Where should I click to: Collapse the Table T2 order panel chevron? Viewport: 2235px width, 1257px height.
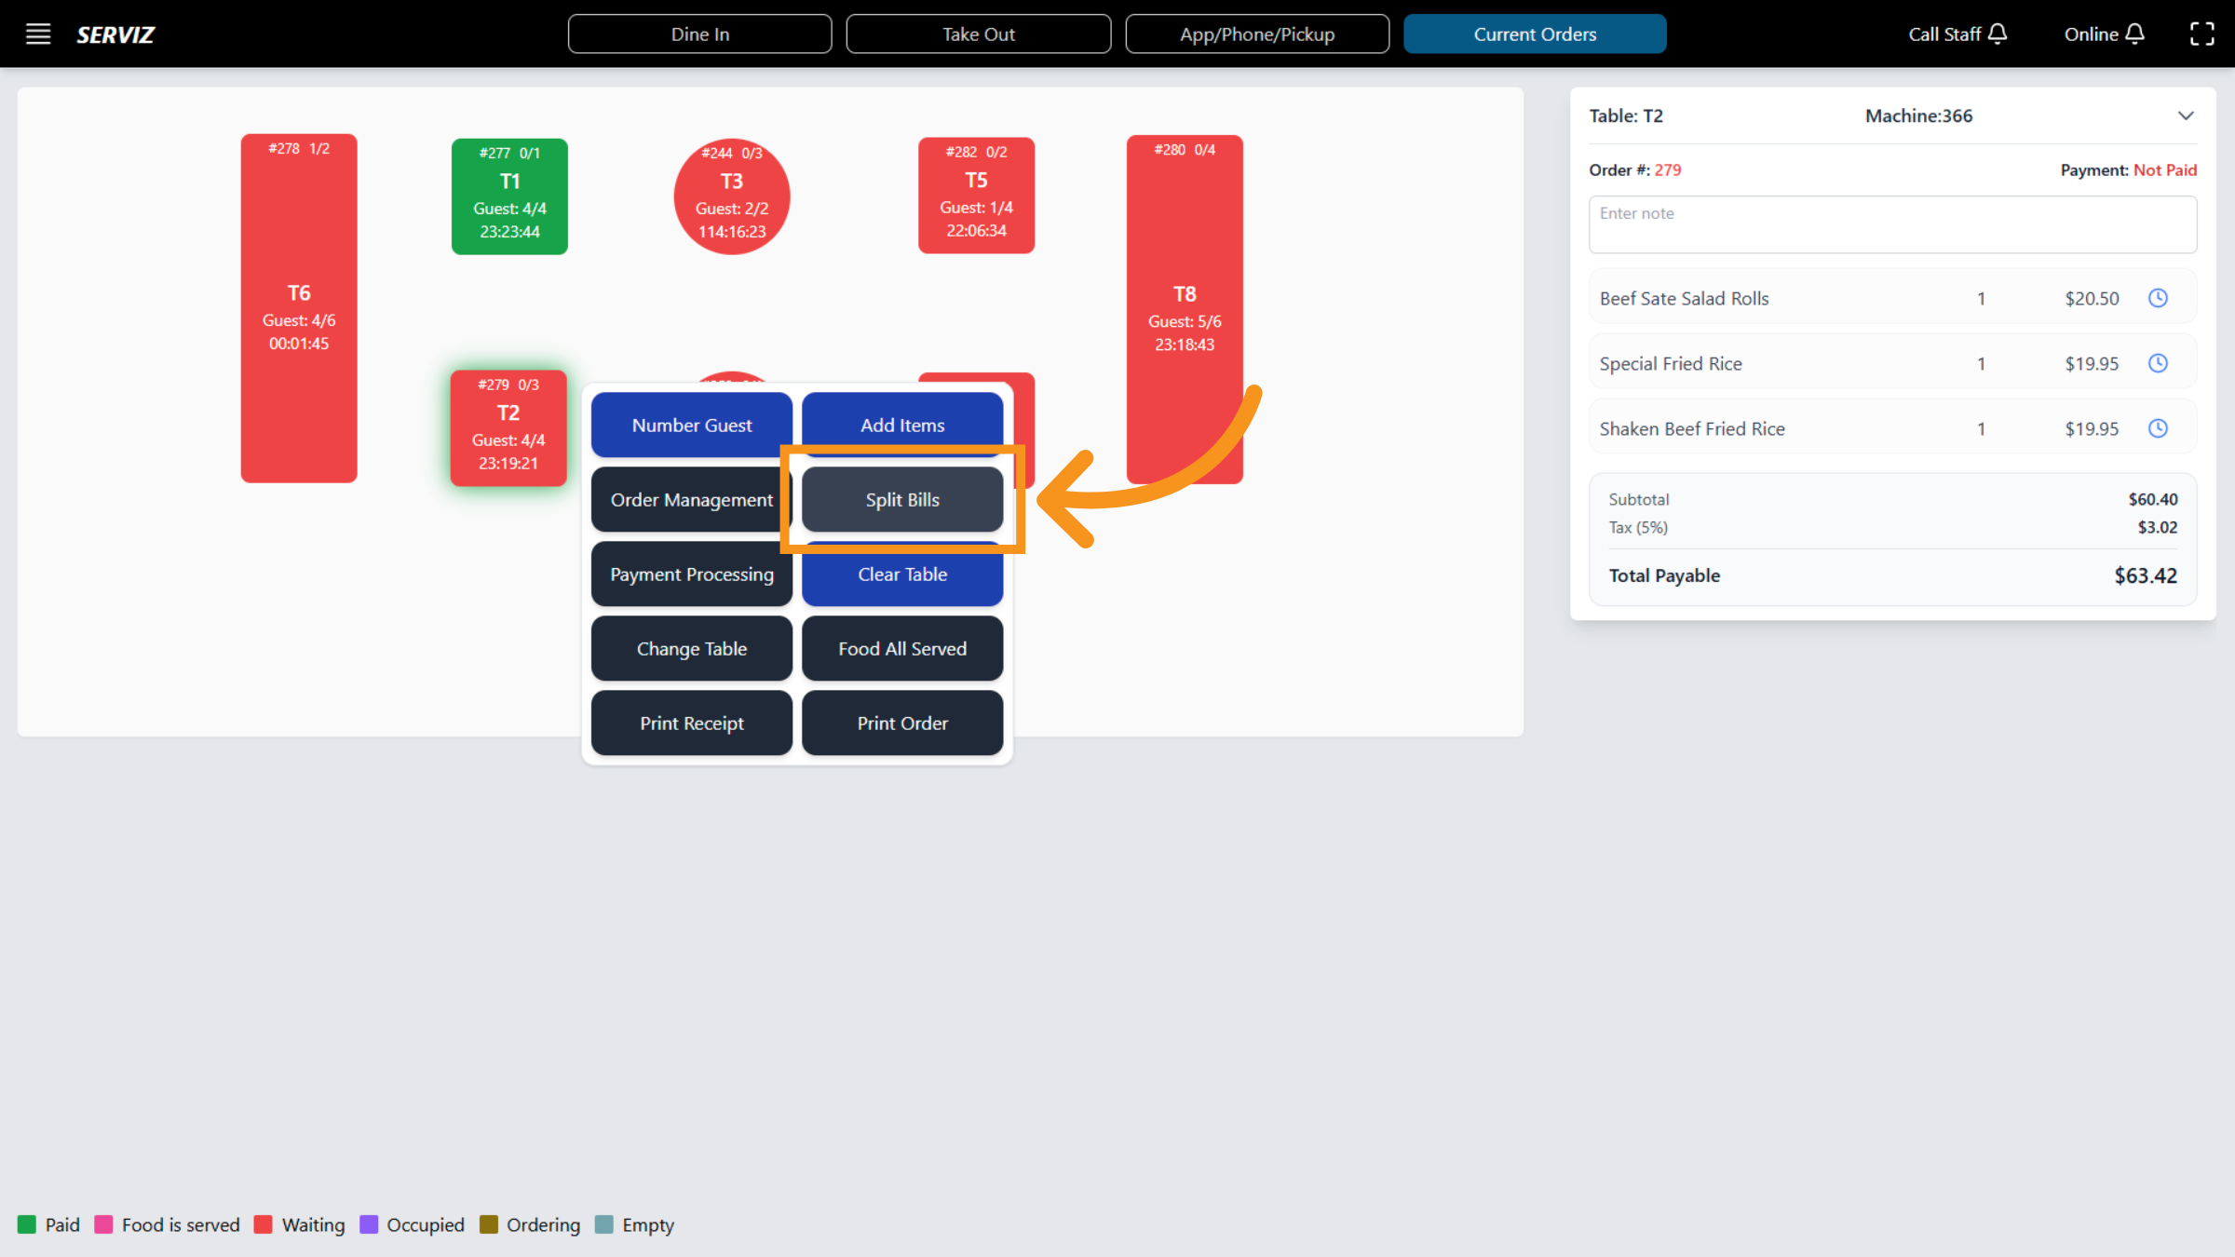point(2186,115)
